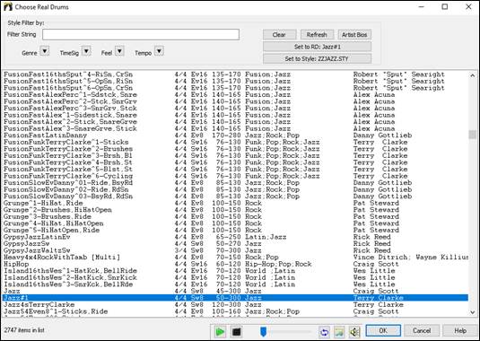
Task: Select Island16thsWes^2-HatKick,SnrKick row
Action: click(235, 277)
